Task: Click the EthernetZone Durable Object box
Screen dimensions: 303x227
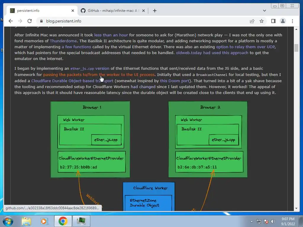Action: [149, 203]
